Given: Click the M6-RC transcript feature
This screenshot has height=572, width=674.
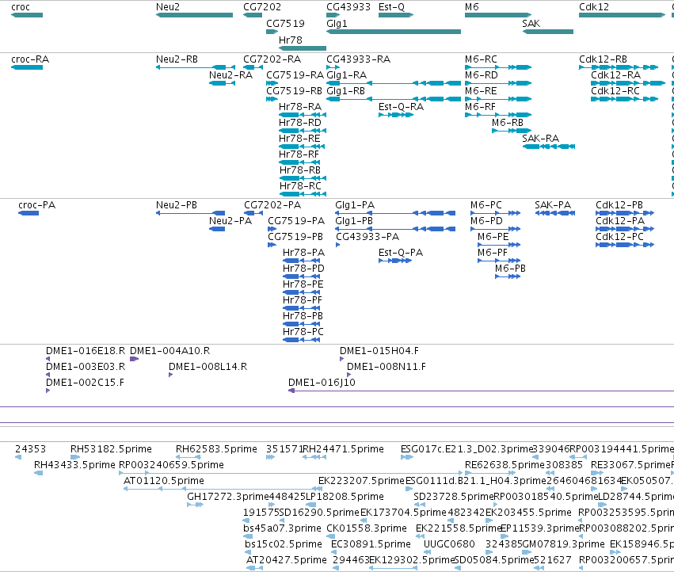Looking at the screenshot, I should (498, 67).
